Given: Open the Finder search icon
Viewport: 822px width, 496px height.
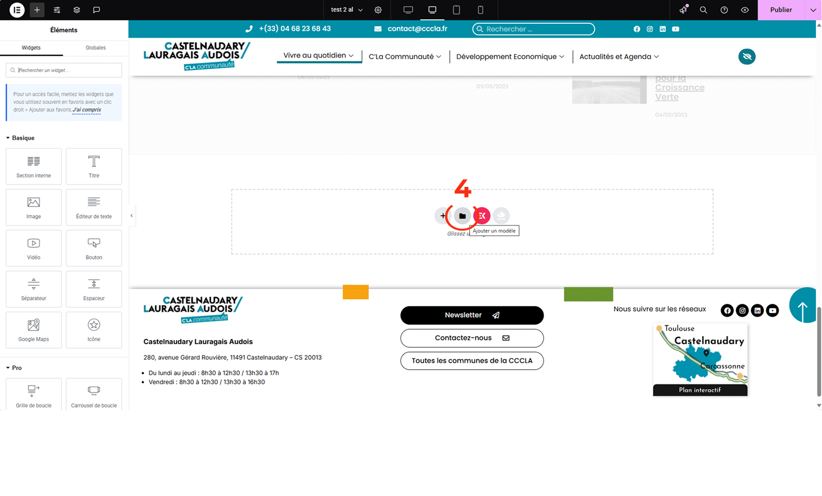Looking at the screenshot, I should click(x=703, y=10).
